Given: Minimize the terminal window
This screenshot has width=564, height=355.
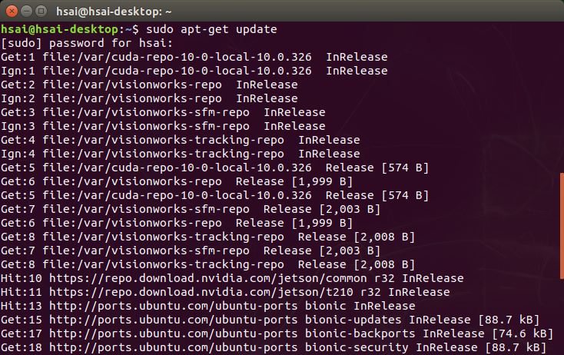Looking at the screenshot, I should (27, 12).
